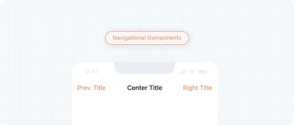The height and width of the screenshot is (125, 294).
Task: Click the word "Right" in the nav bar
Action: point(189,88)
